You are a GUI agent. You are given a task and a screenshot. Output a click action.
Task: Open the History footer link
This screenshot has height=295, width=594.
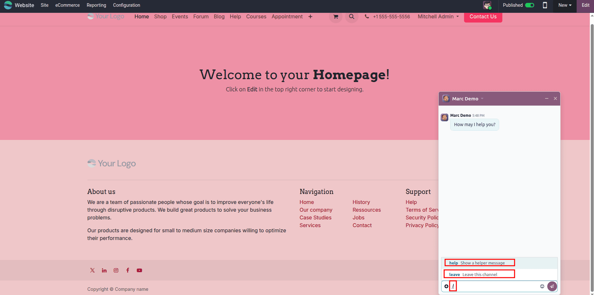(361, 202)
